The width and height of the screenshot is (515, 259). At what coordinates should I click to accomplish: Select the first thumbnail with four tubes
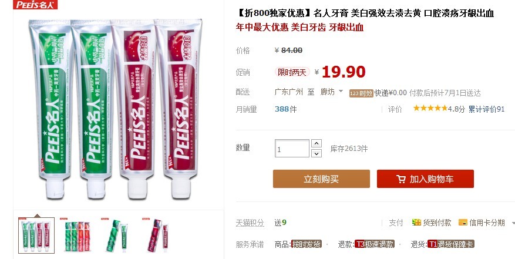tap(36, 236)
